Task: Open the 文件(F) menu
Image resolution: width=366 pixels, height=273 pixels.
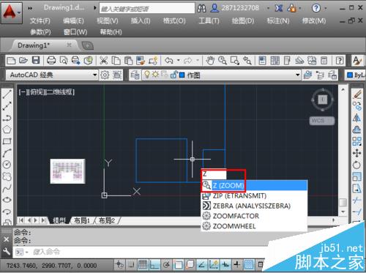Action: pyautogui.click(x=40, y=21)
